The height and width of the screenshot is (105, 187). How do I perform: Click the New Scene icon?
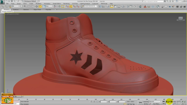pyautogui.click(x=6, y=1)
